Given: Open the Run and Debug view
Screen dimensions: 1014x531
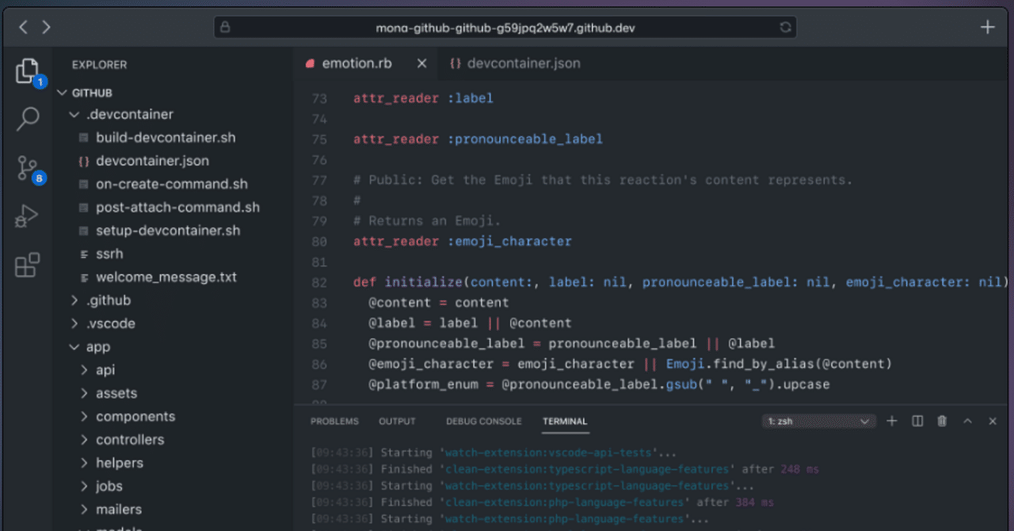Looking at the screenshot, I should click(x=27, y=216).
